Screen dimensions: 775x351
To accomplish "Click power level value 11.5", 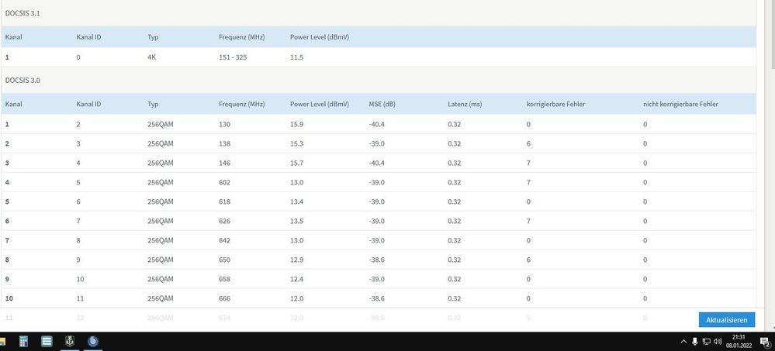I will 296,57.
